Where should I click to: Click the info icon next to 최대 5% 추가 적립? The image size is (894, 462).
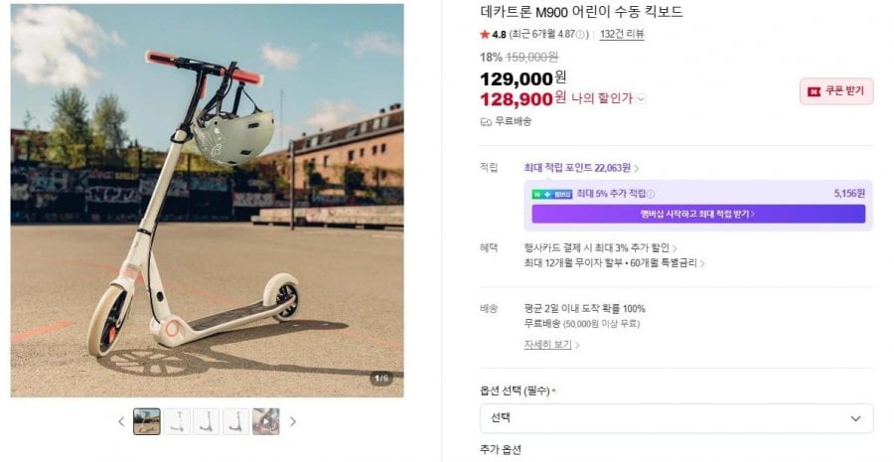click(652, 194)
